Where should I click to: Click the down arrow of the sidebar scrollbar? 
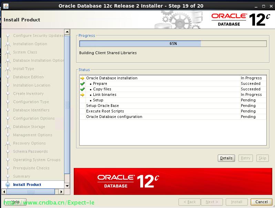pyautogui.click(x=67, y=186)
